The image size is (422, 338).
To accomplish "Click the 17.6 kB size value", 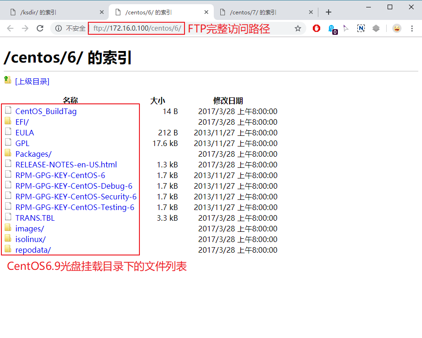I will 165,143.
